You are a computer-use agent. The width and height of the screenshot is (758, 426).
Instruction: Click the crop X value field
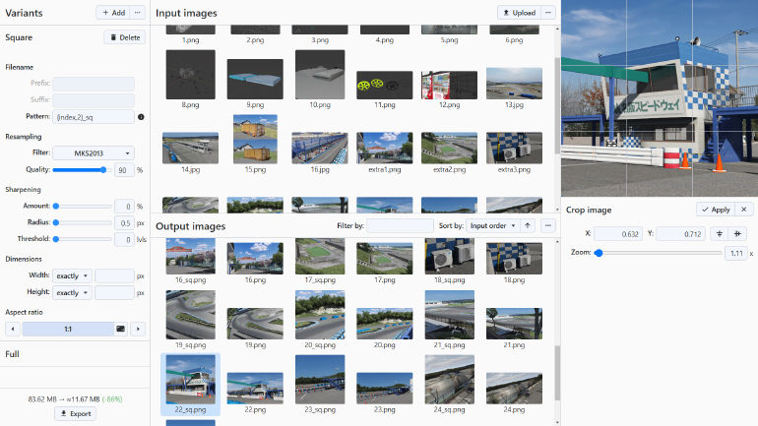[618, 234]
